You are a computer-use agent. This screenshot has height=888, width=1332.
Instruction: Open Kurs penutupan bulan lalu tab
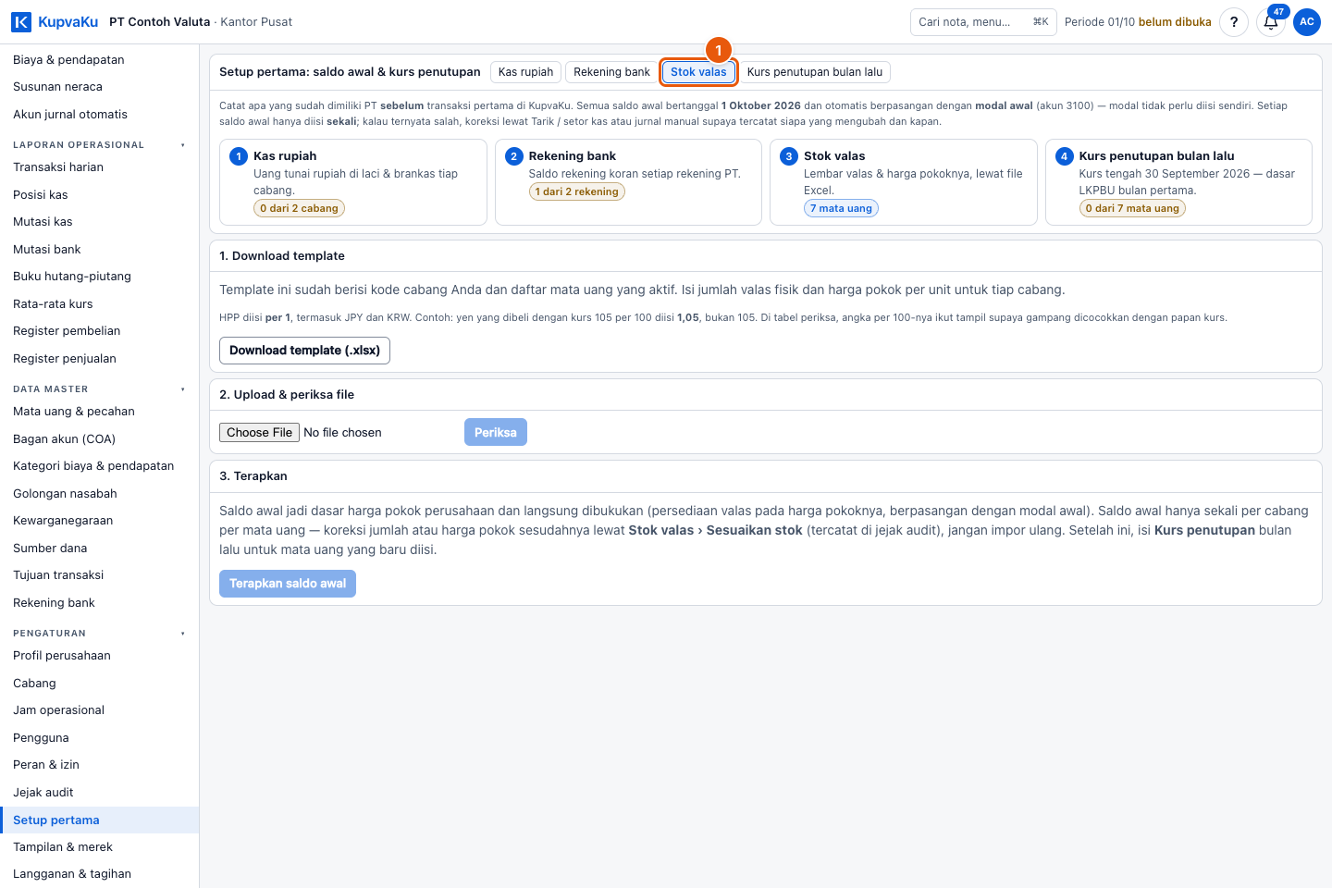(x=815, y=72)
